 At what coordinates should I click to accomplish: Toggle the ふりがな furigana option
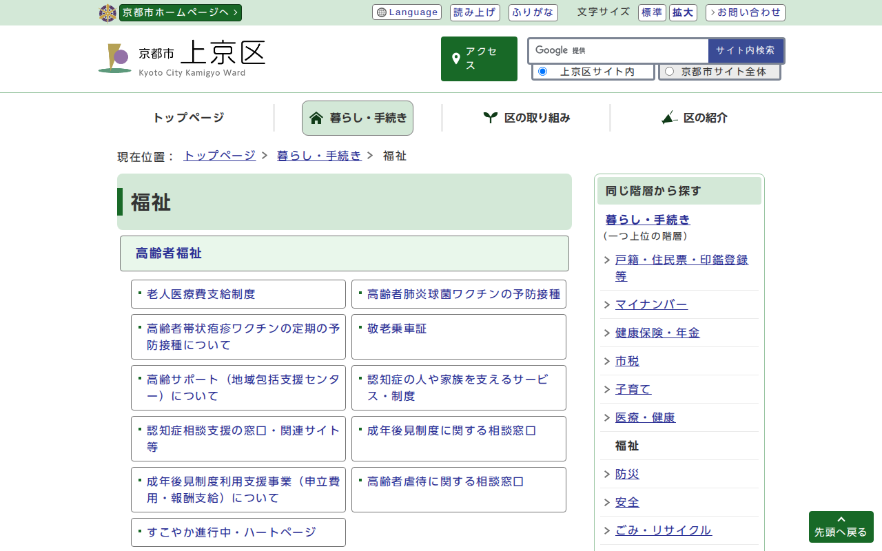(x=533, y=12)
